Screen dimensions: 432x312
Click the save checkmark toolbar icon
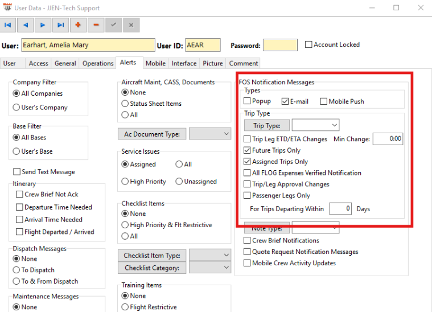[x=113, y=25]
